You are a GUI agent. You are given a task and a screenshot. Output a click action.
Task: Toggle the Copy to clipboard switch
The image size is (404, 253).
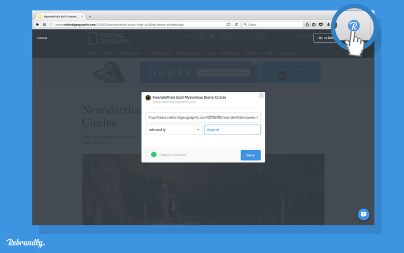click(x=151, y=154)
